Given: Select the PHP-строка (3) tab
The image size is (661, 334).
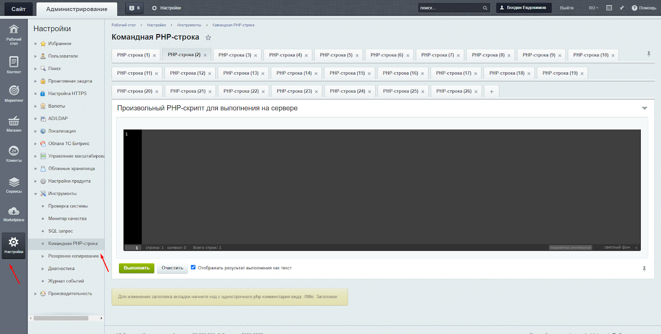Looking at the screenshot, I should tap(235, 55).
